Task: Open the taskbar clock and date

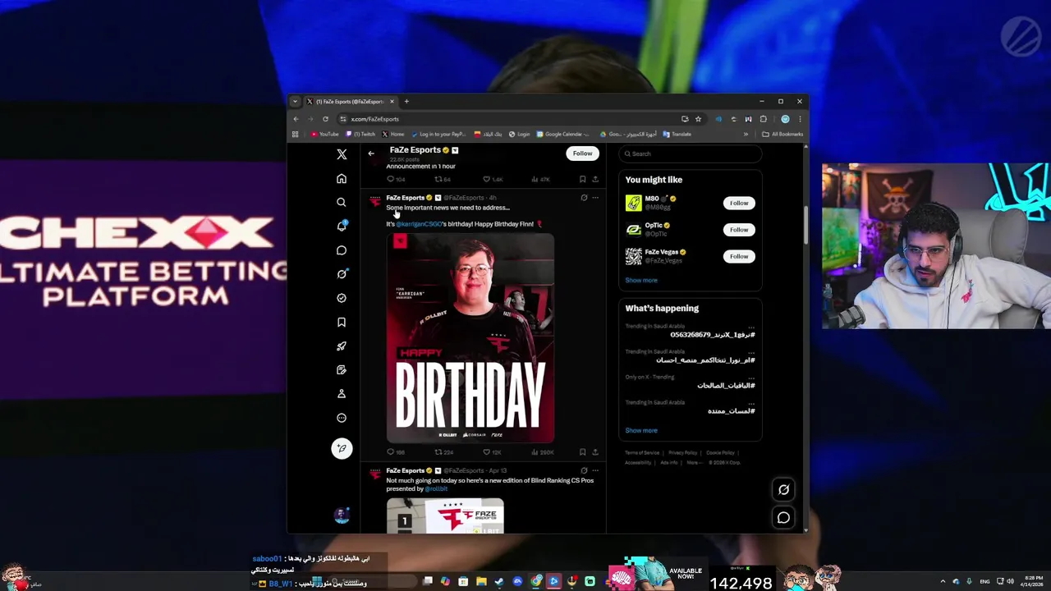Action: pos(1031,582)
